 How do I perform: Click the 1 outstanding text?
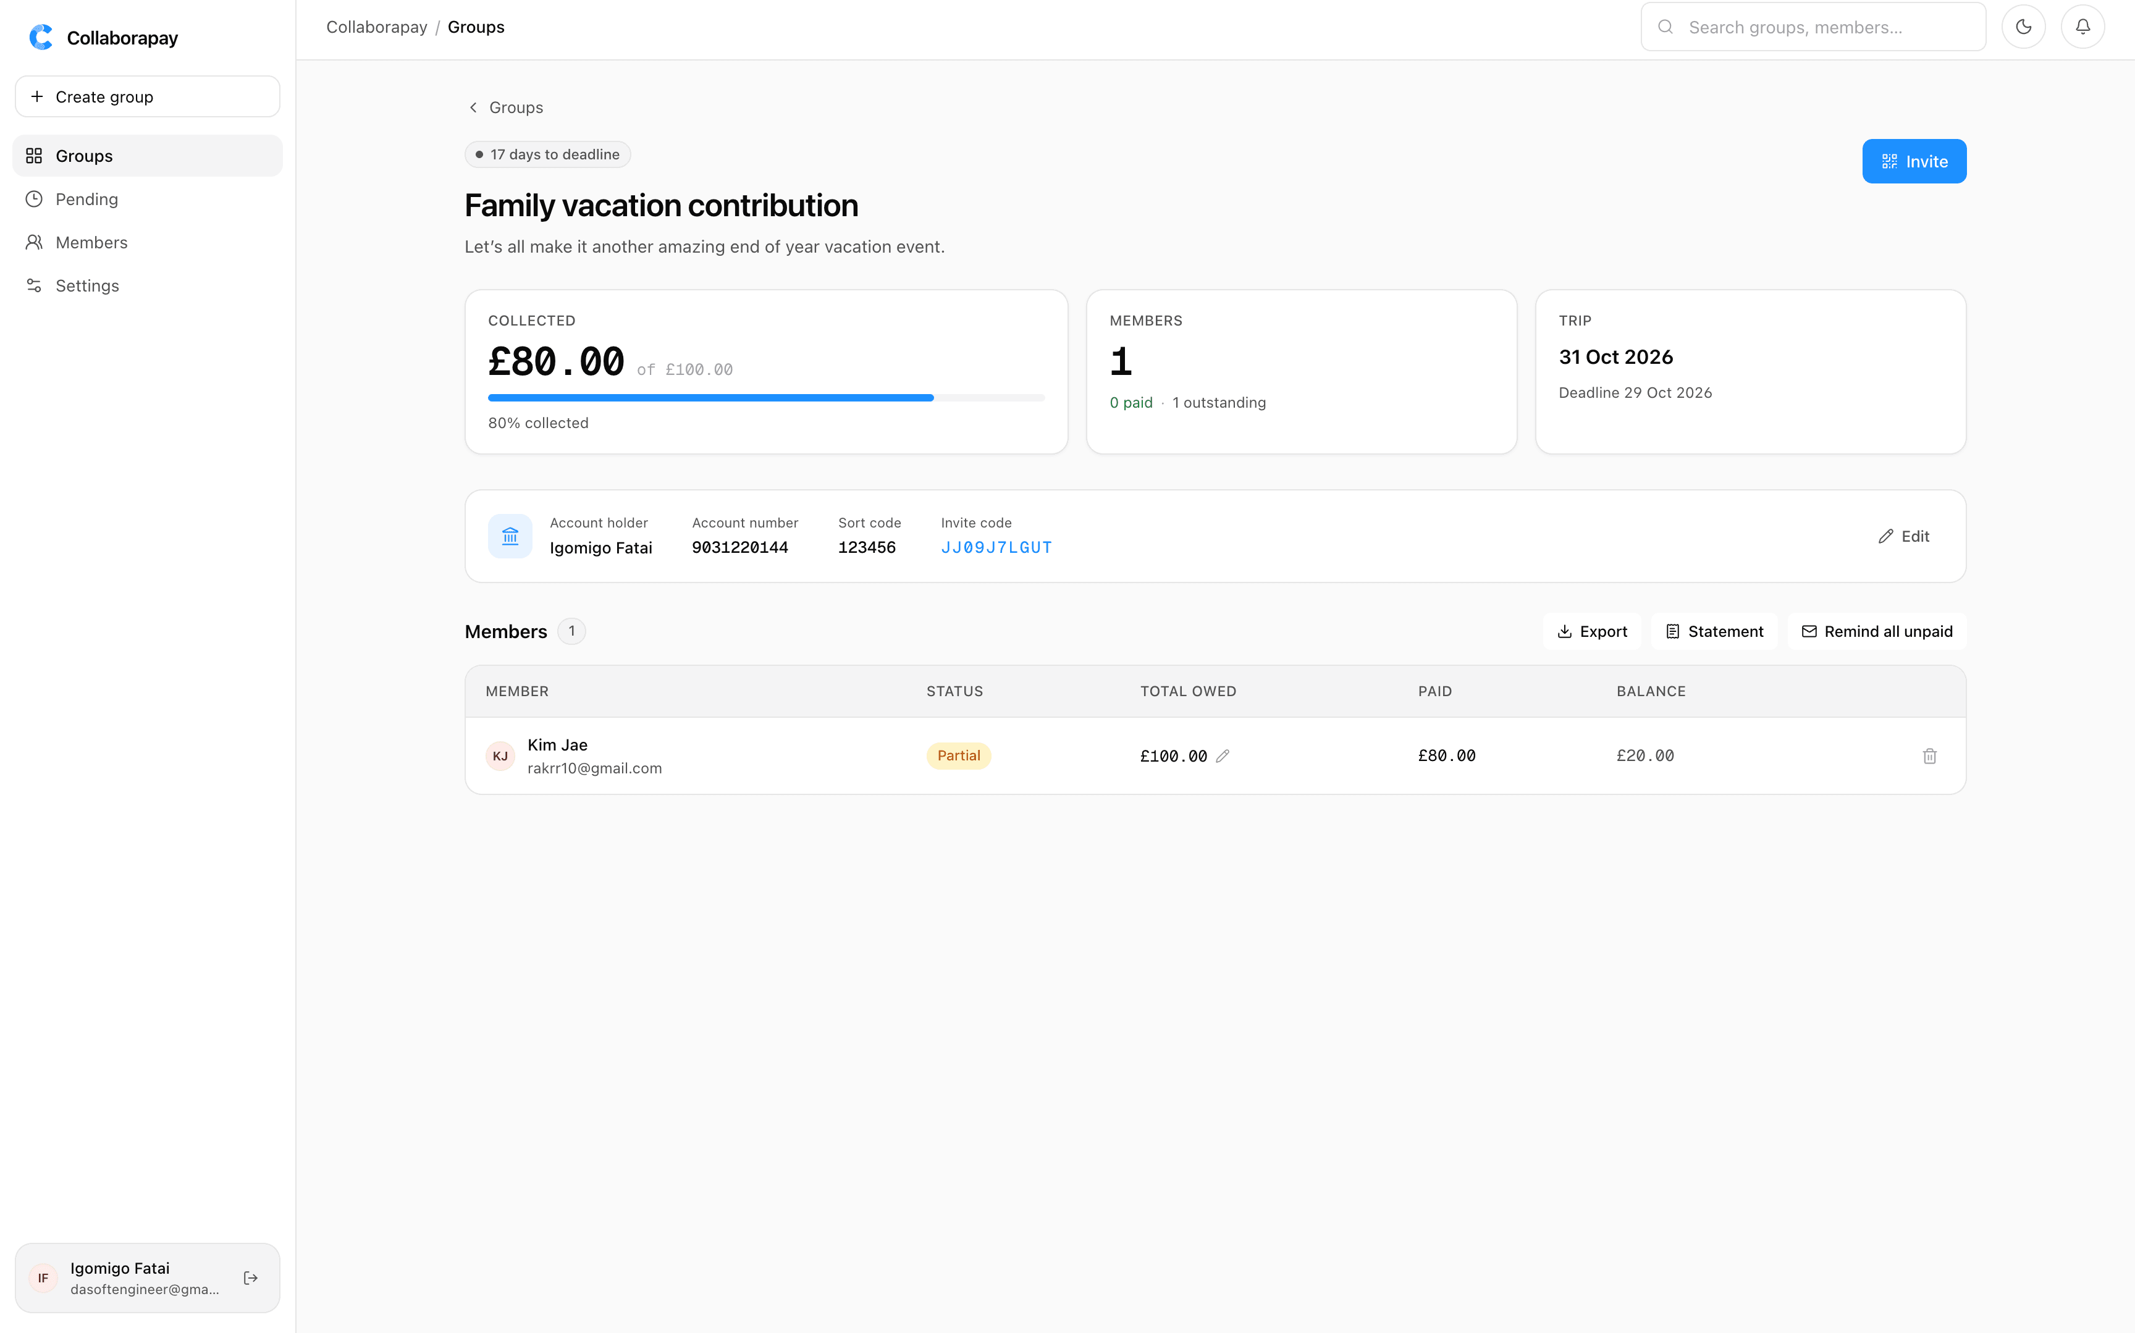pos(1219,402)
